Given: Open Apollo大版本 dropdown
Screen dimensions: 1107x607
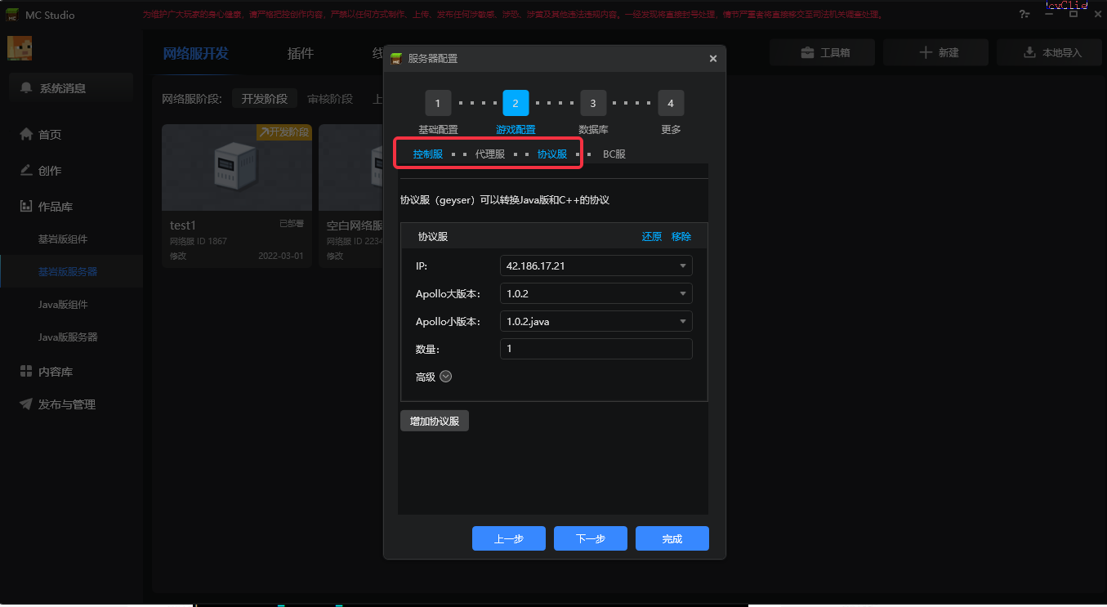Looking at the screenshot, I should [x=596, y=293].
